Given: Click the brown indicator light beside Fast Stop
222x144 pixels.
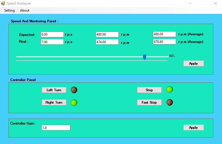Looking at the screenshot, I should pyautogui.click(x=170, y=102).
